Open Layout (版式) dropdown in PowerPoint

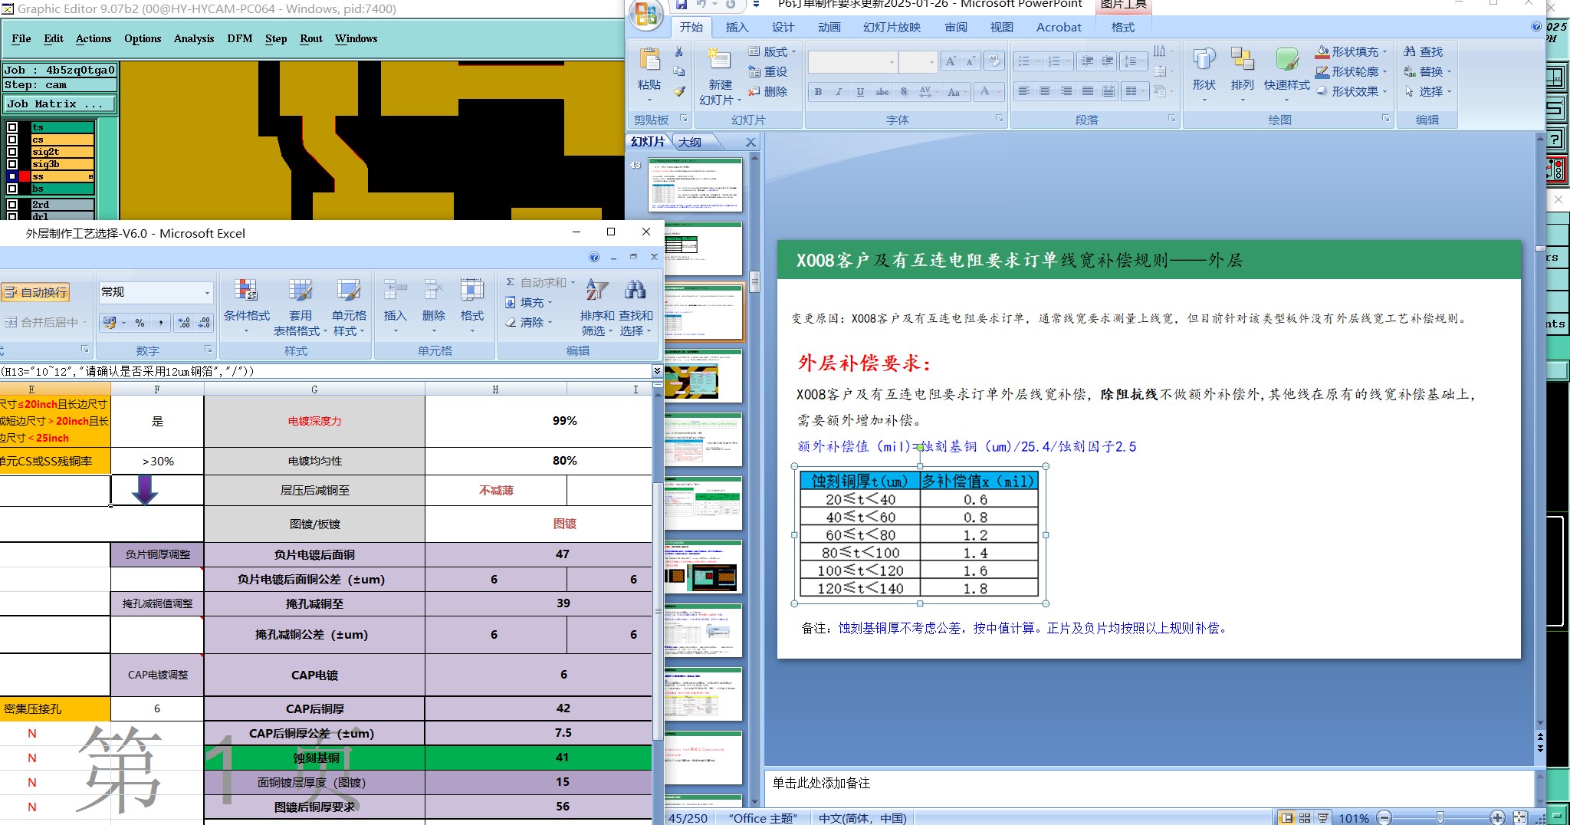point(773,51)
